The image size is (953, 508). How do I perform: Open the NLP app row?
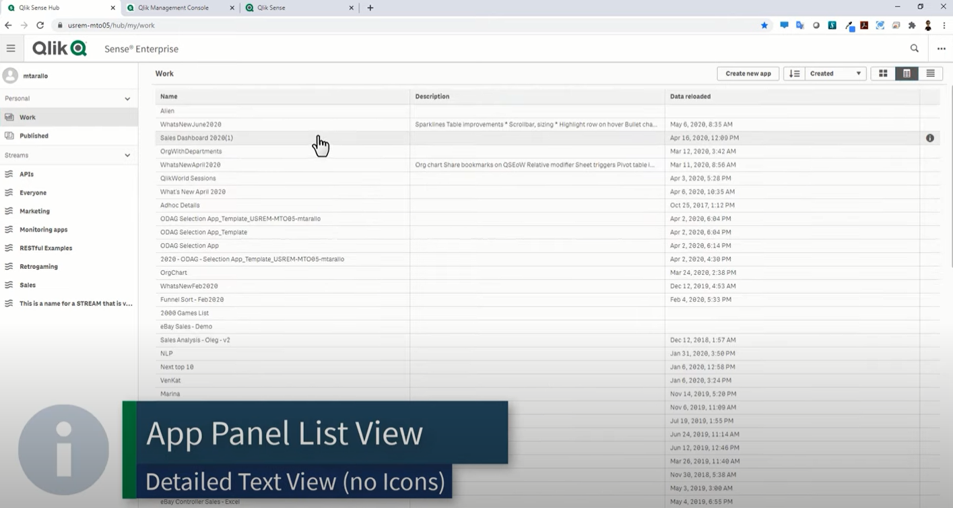point(548,354)
